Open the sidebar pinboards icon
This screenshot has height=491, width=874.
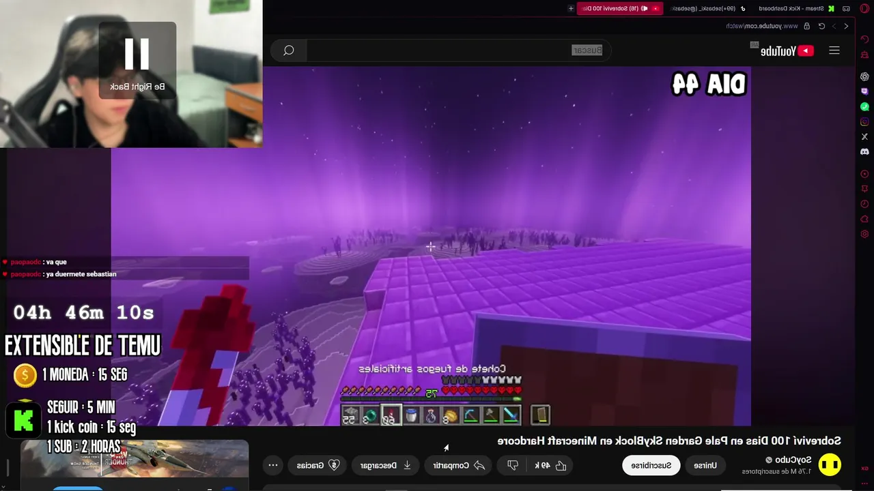(x=864, y=189)
